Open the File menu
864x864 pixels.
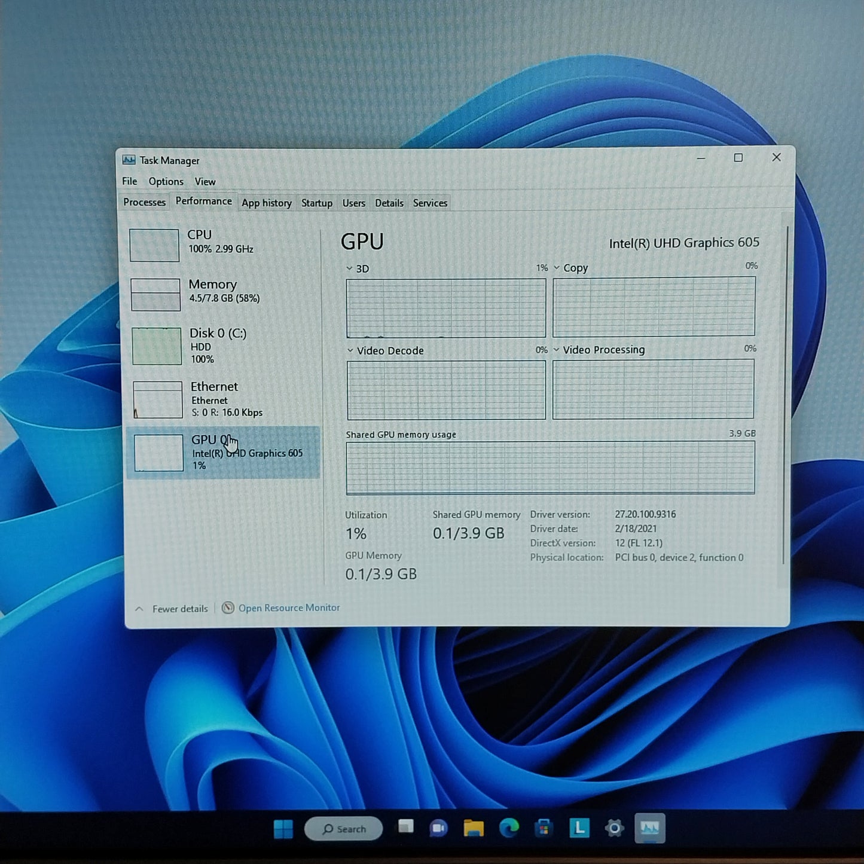tap(130, 181)
